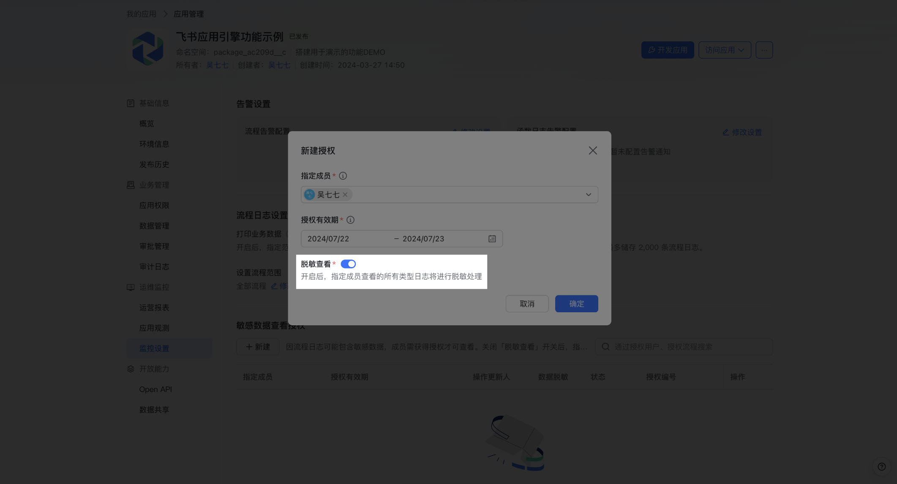This screenshot has width=897, height=484.
Task: Click the 开放能力 section icon
Action: click(131, 369)
